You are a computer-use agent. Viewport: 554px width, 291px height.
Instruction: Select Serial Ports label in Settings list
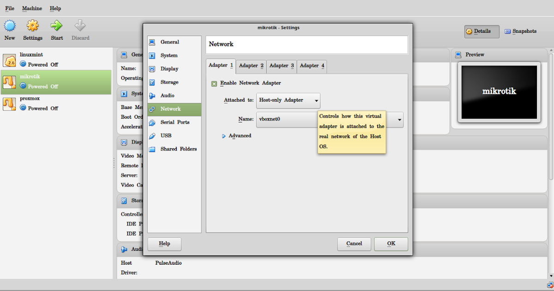click(175, 122)
